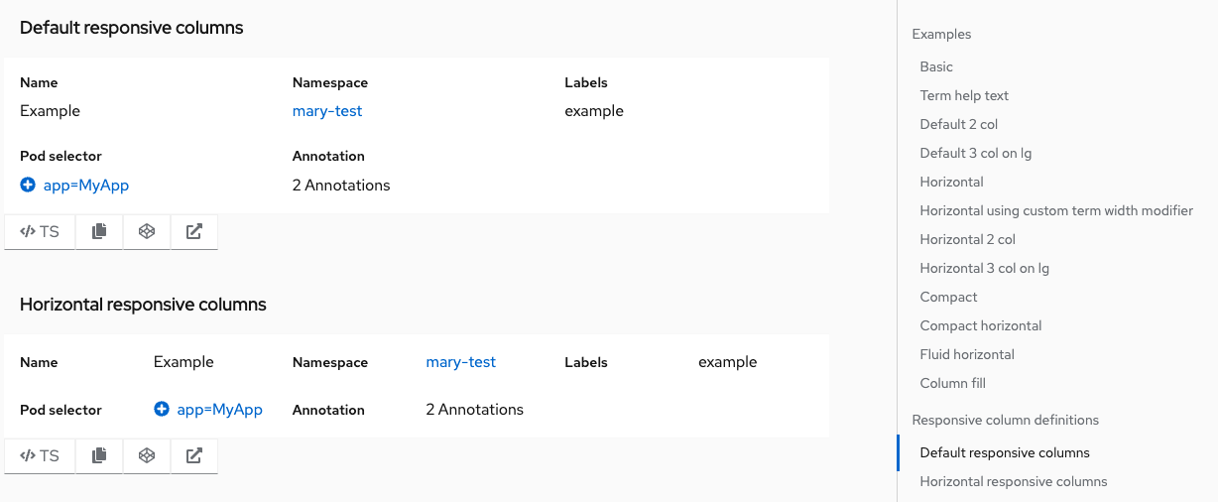This screenshot has width=1218, height=502.
Task: Jump to Basic example section
Action: tap(936, 66)
